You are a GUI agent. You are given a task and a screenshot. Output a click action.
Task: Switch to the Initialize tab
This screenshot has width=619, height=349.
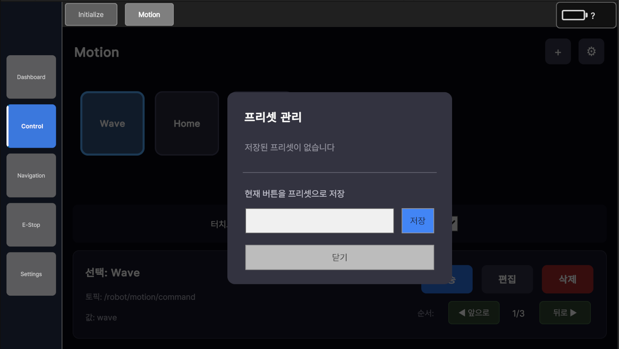(91, 14)
